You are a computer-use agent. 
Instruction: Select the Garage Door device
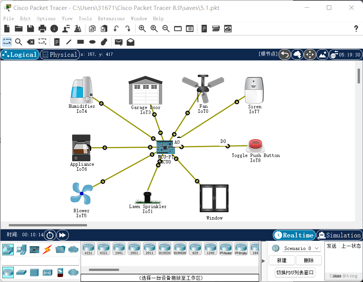pyautogui.click(x=145, y=90)
